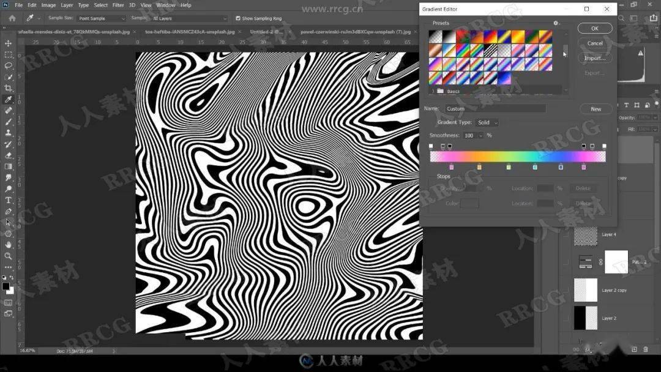
Task: Select the Clone Stamp tool
Action: tap(8, 133)
